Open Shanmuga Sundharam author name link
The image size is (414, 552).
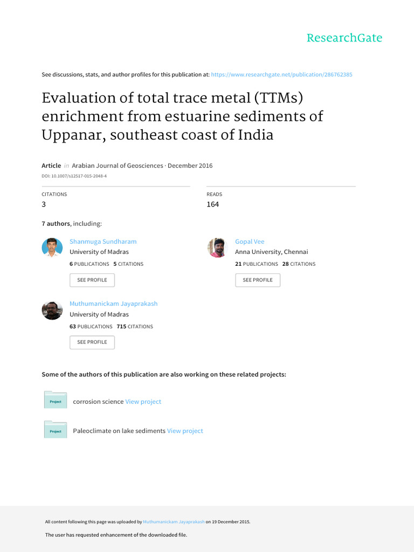103,241
